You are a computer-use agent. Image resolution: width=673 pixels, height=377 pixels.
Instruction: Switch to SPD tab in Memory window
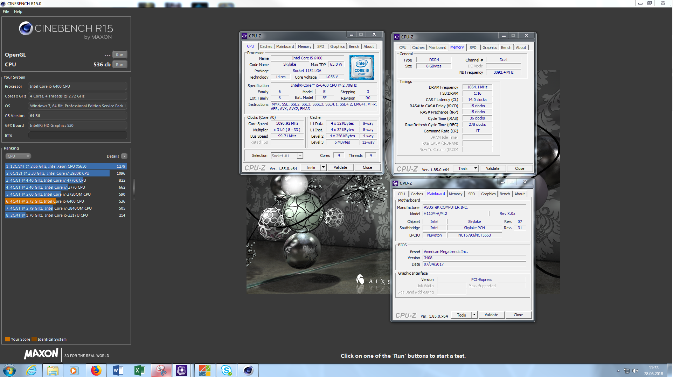(473, 48)
